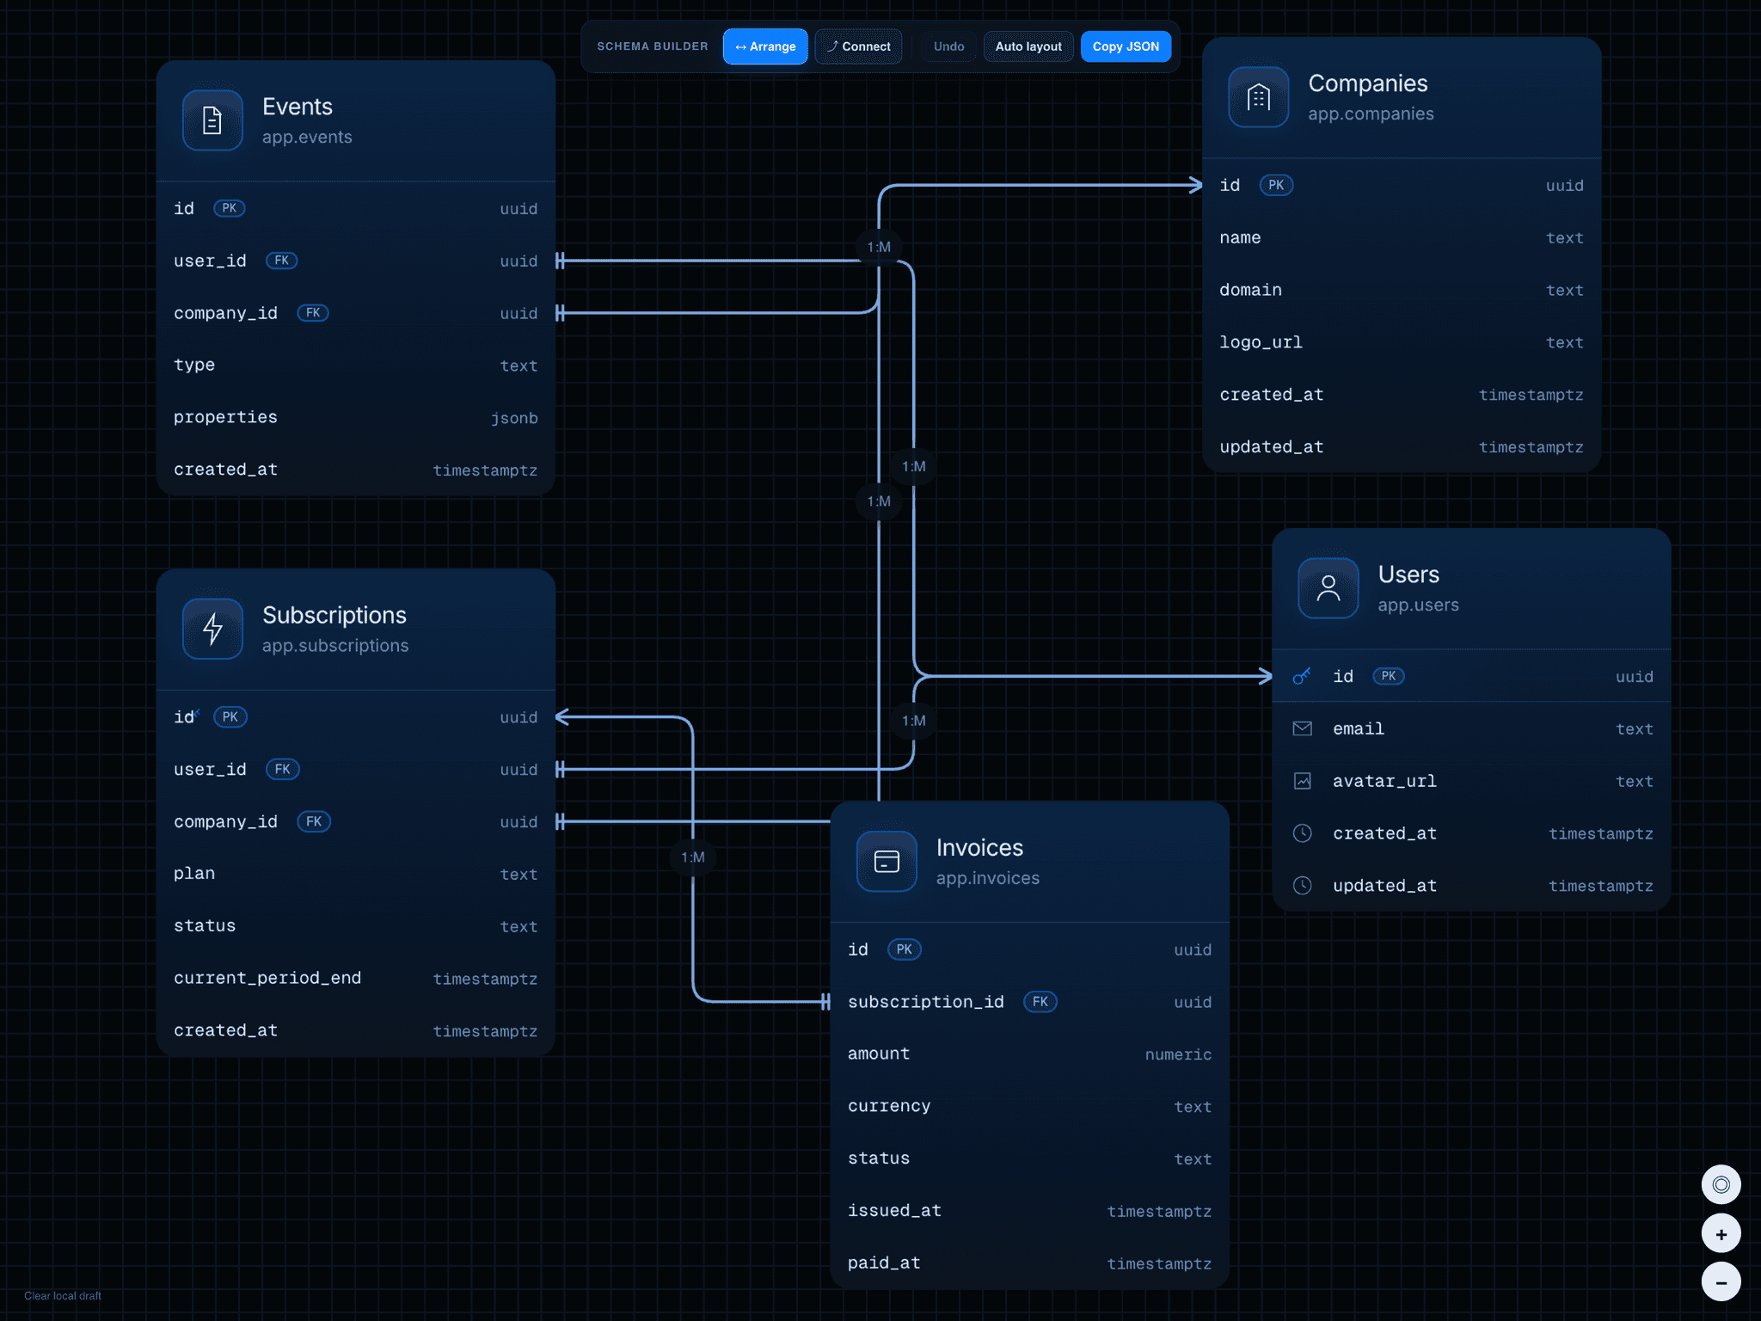Select the Companies 'logo_url' column row
The height and width of the screenshot is (1321, 1761).
(x=1402, y=342)
